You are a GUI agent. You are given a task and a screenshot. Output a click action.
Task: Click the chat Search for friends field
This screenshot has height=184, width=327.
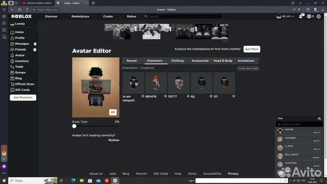tap(300, 124)
